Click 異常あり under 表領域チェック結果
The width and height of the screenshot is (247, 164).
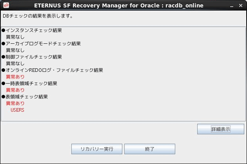coord(15,103)
